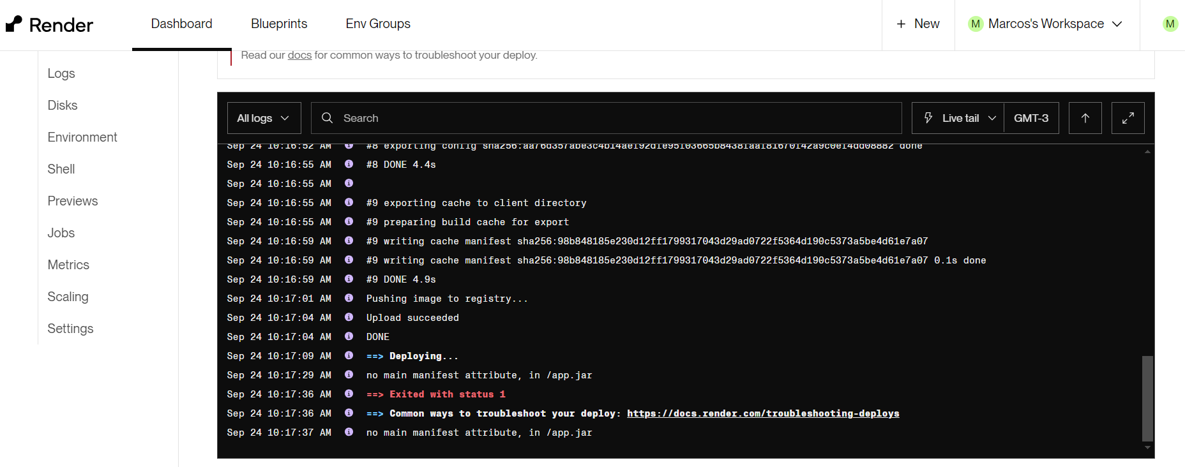The image size is (1185, 467).
Task: Click the 10:17:37 AM timestamp
Action: click(x=279, y=433)
